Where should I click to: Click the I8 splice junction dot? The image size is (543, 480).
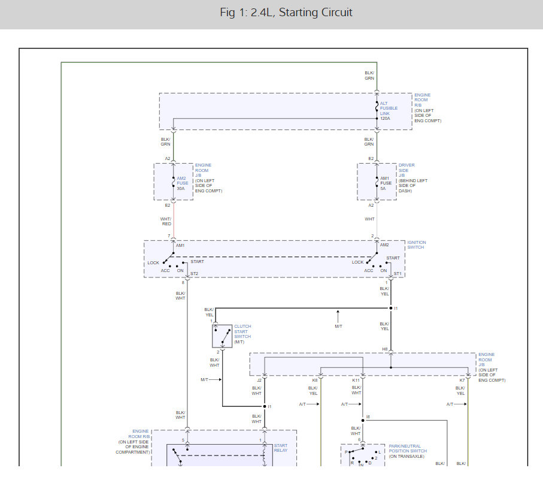[363, 420]
